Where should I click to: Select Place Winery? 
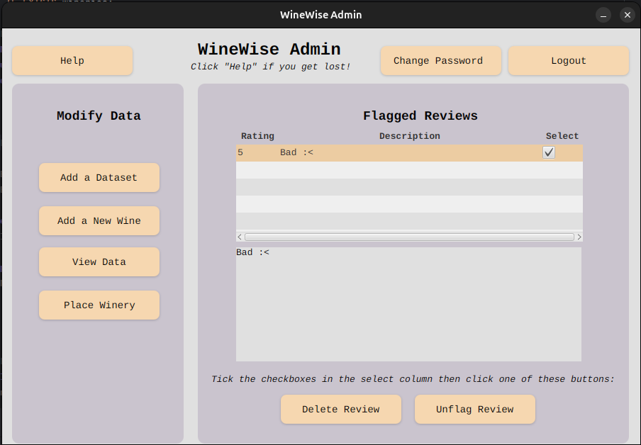point(99,305)
